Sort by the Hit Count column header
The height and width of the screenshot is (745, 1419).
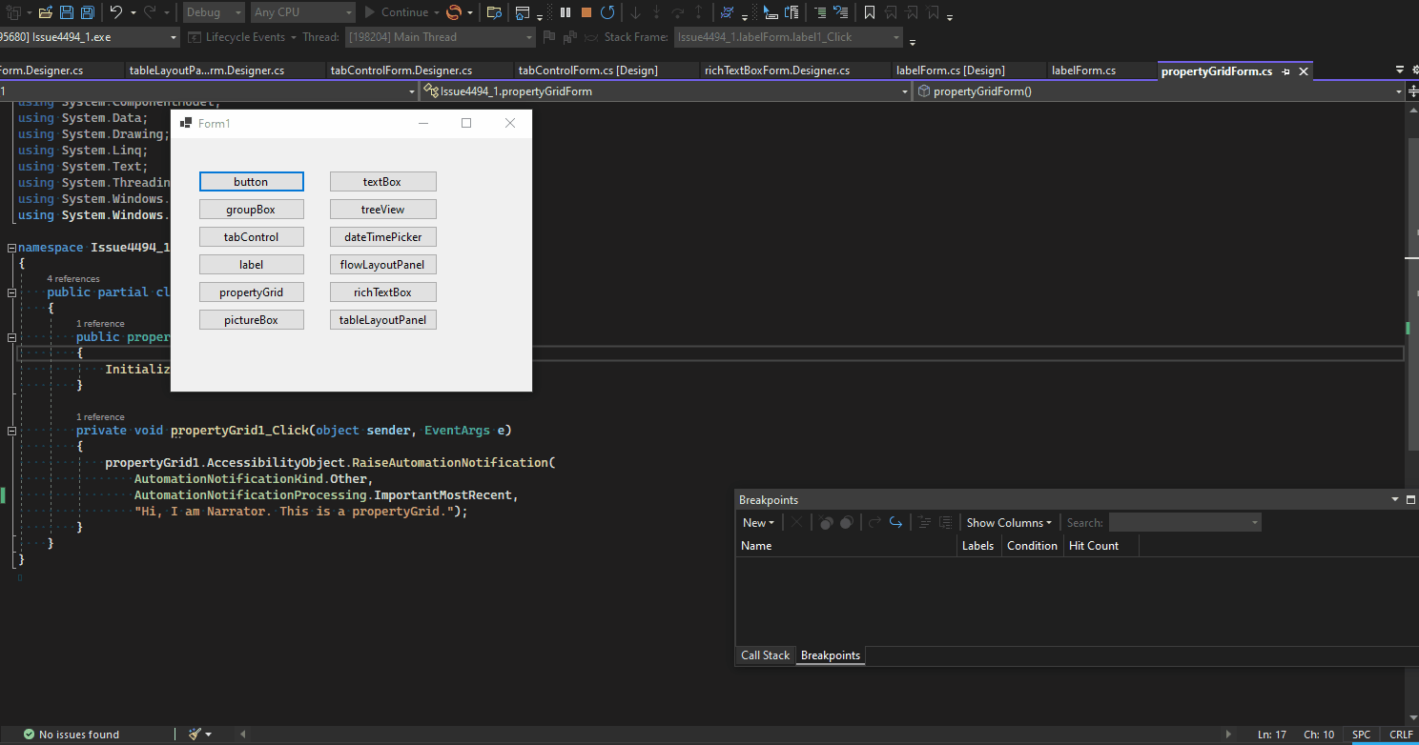(1100, 546)
